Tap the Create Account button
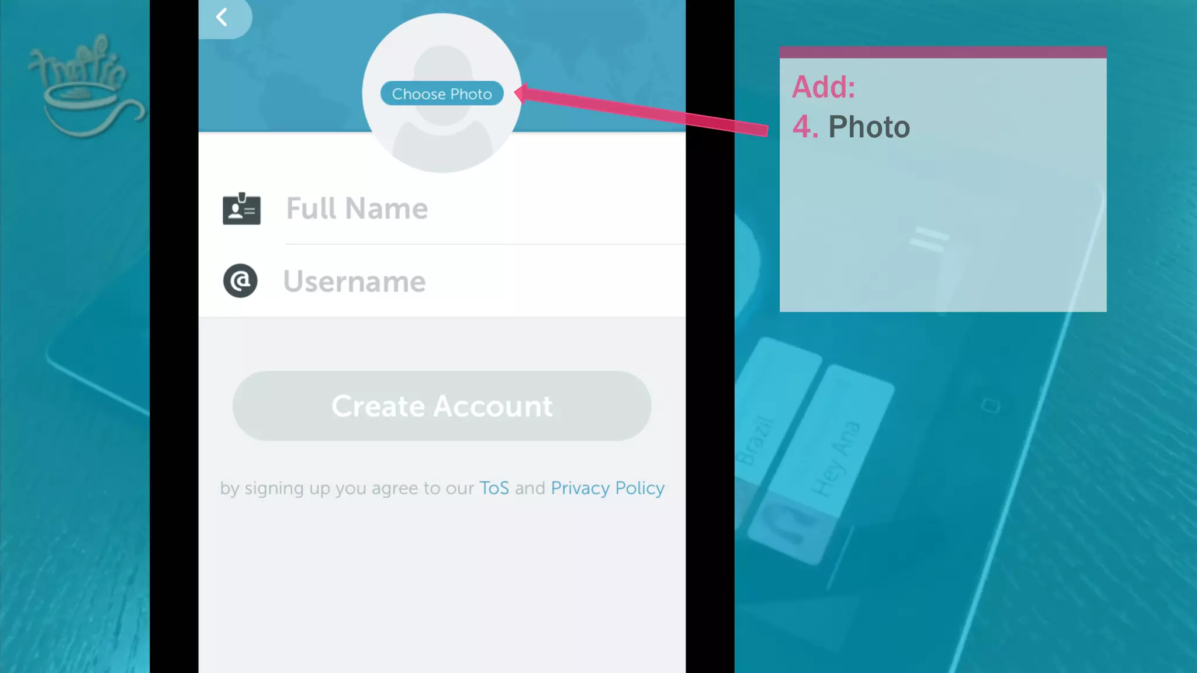The image size is (1197, 673). point(442,406)
